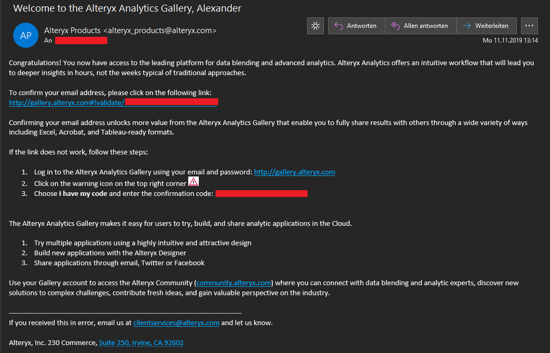Viewport: 550px width, 353px height.
Task: Select the email subject line text
Action: click(127, 8)
